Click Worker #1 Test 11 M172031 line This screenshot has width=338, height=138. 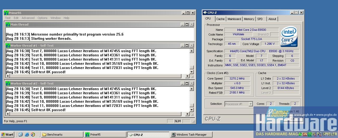tap(82, 68)
